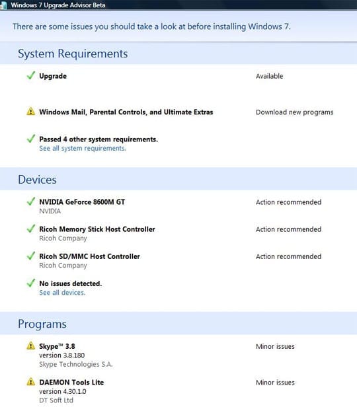The image size is (357, 411).
Task: Click the DT Soft Ltd publisher text
Action: 56,400
